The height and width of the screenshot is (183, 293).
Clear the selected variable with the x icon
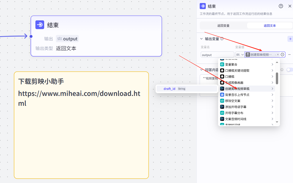(278, 55)
